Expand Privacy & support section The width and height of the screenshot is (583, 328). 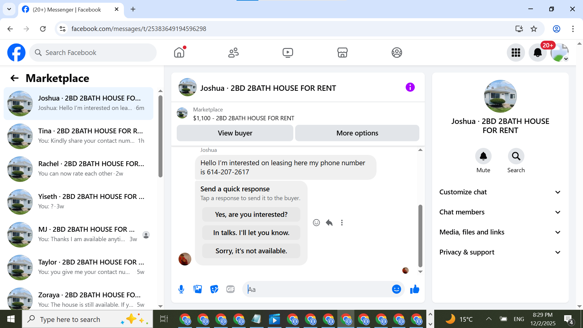pos(500,252)
